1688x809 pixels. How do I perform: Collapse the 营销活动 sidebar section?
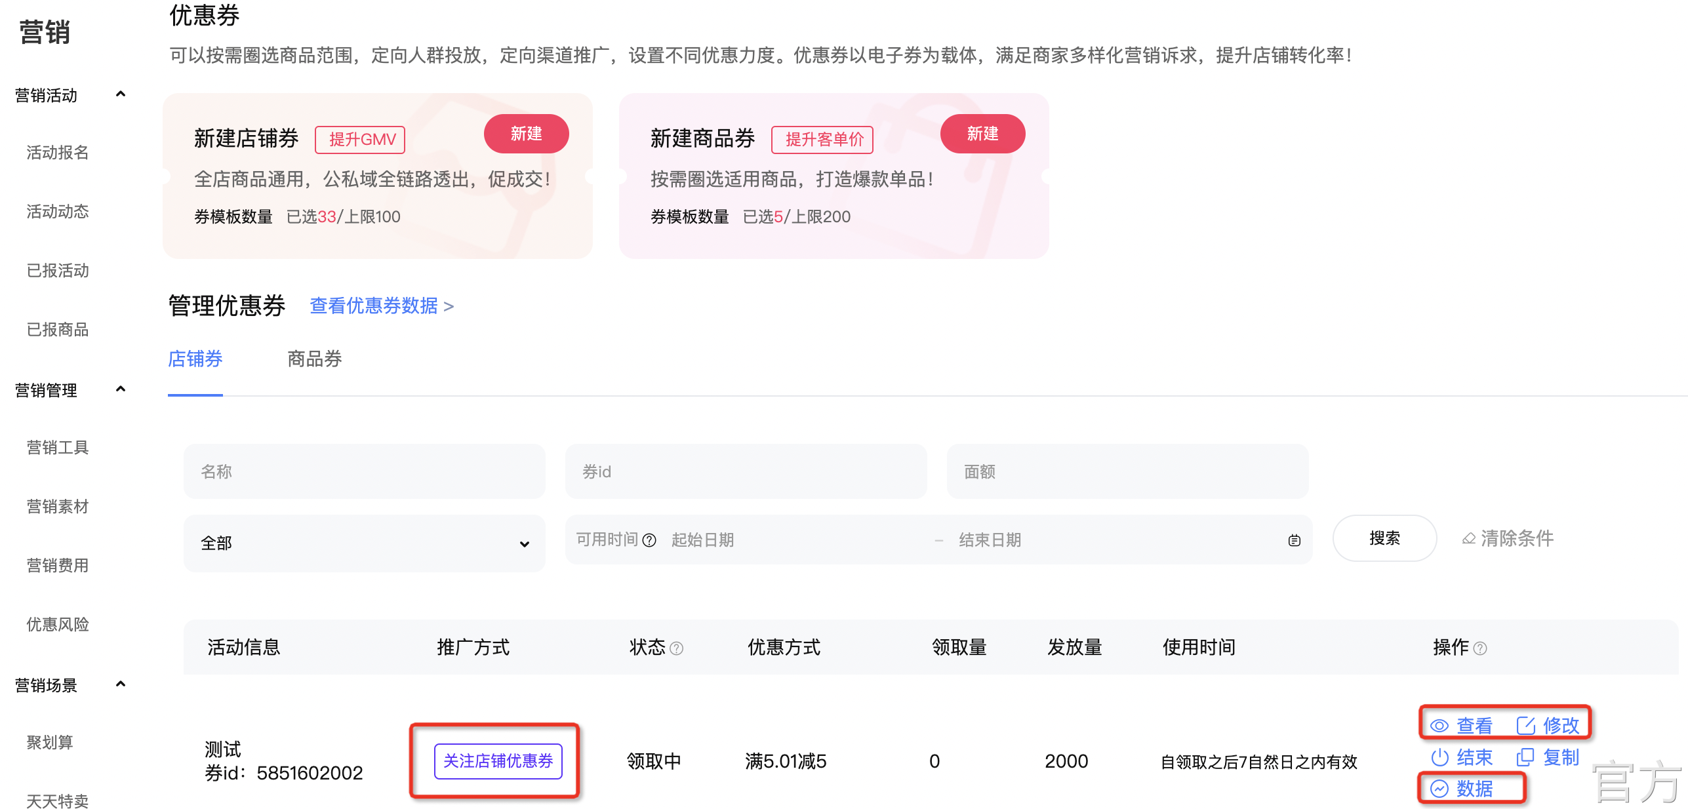click(121, 94)
